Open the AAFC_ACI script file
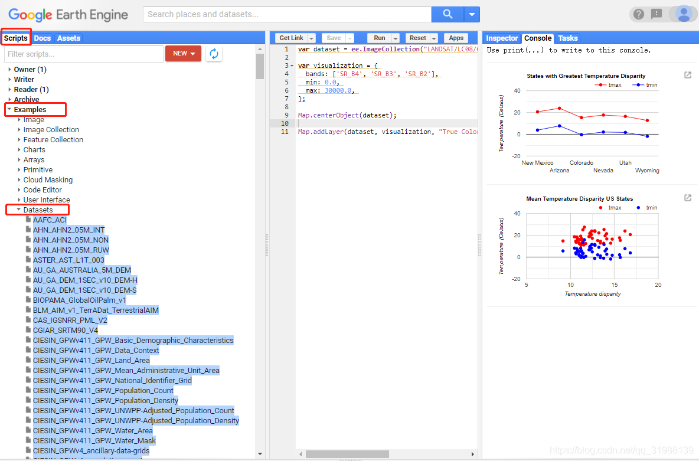 tap(50, 220)
